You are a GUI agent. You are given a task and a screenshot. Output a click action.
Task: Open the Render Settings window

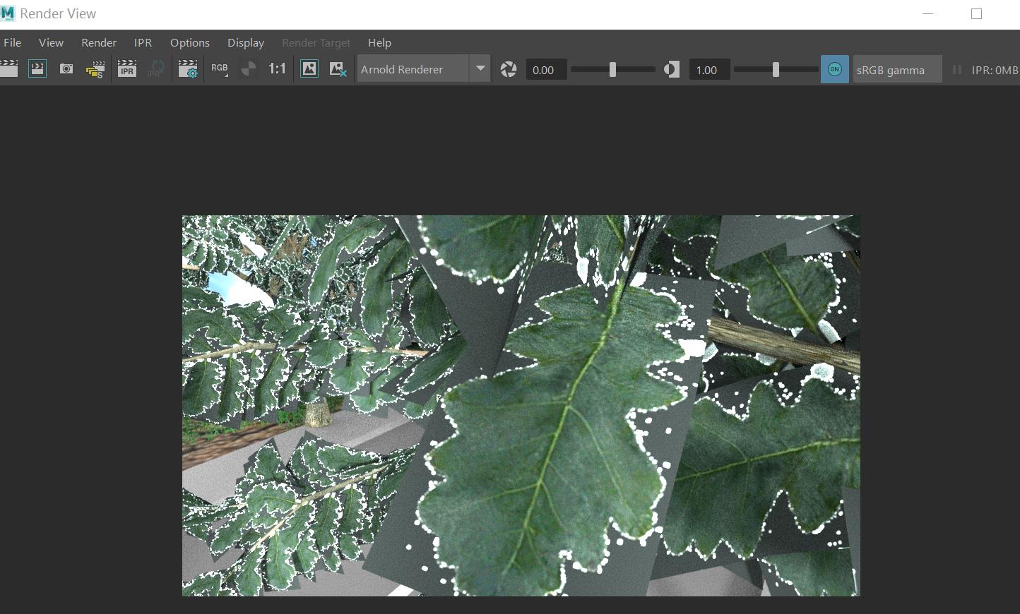188,68
